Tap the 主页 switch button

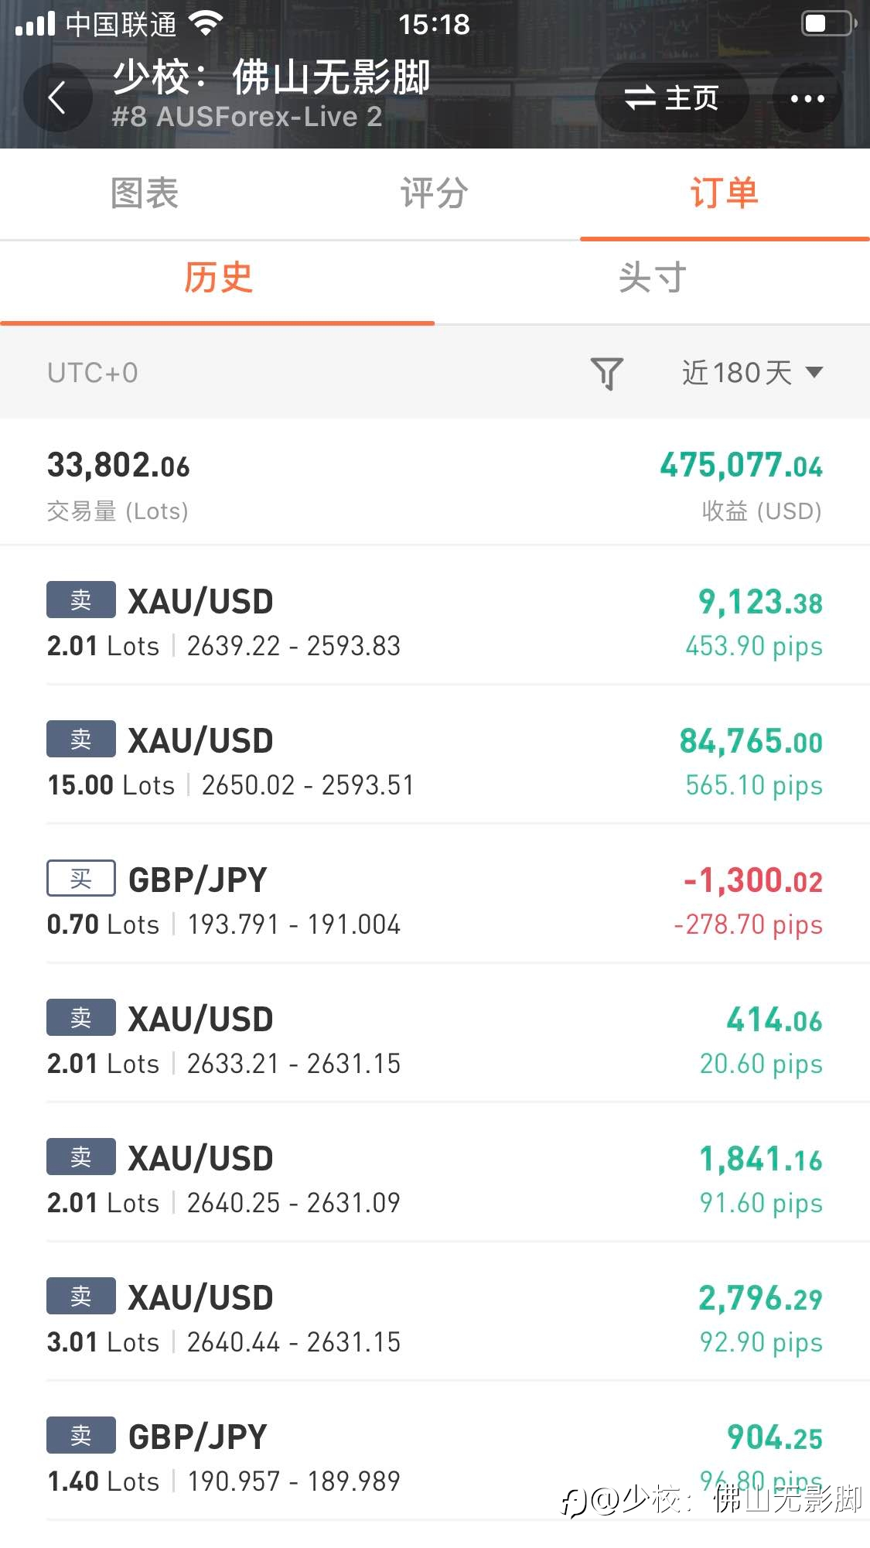pyautogui.click(x=671, y=98)
